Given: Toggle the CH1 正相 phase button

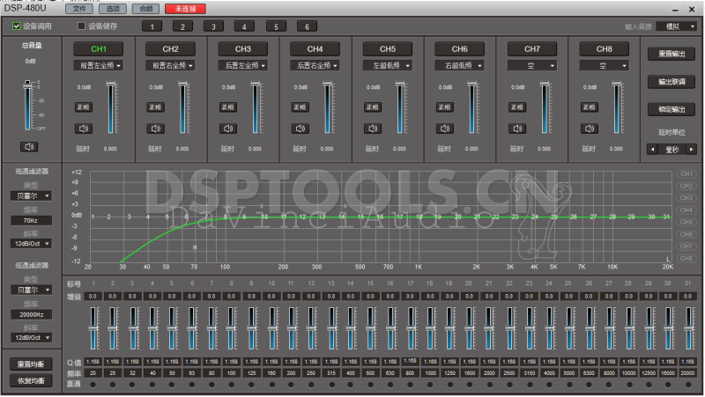Looking at the screenshot, I should click(84, 107).
